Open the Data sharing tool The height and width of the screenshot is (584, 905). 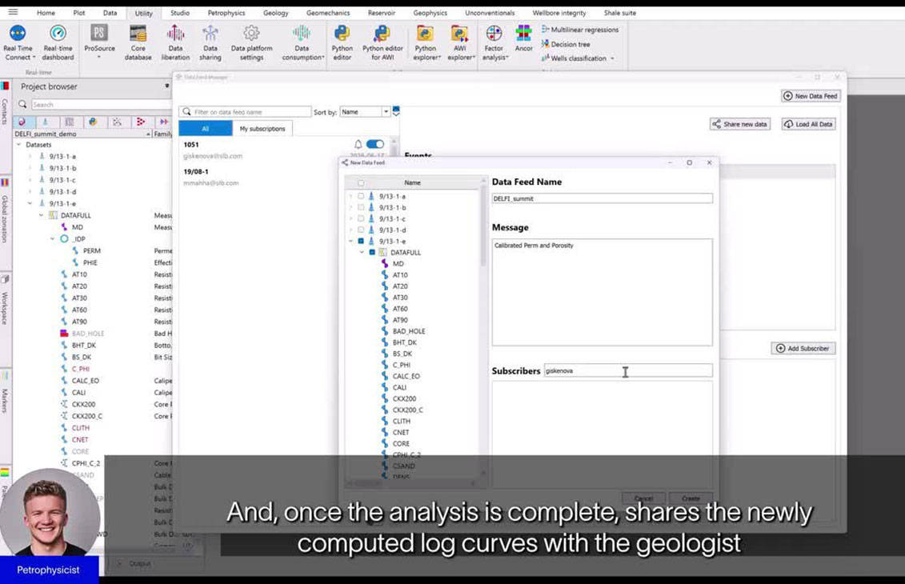point(210,42)
